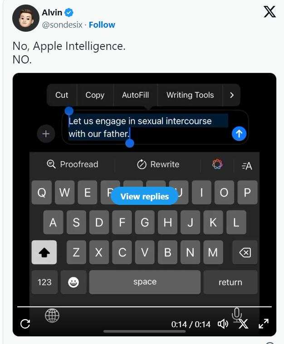Tap the Apple Intelligence colorful icon
The height and width of the screenshot is (344, 284).
[x=217, y=164]
